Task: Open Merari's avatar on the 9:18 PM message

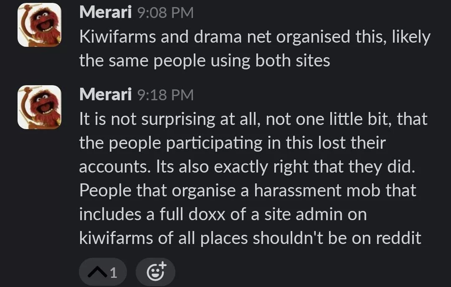Action: coord(39,107)
